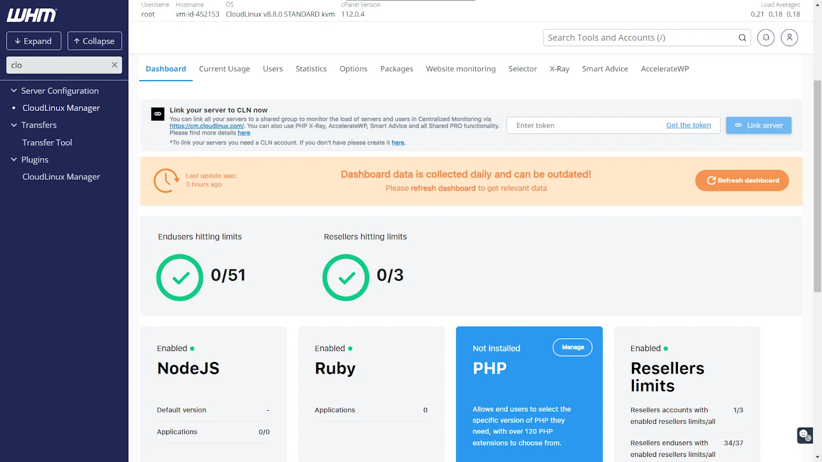822x462 pixels.
Task: Open the X-Ray tab
Action: pos(559,68)
